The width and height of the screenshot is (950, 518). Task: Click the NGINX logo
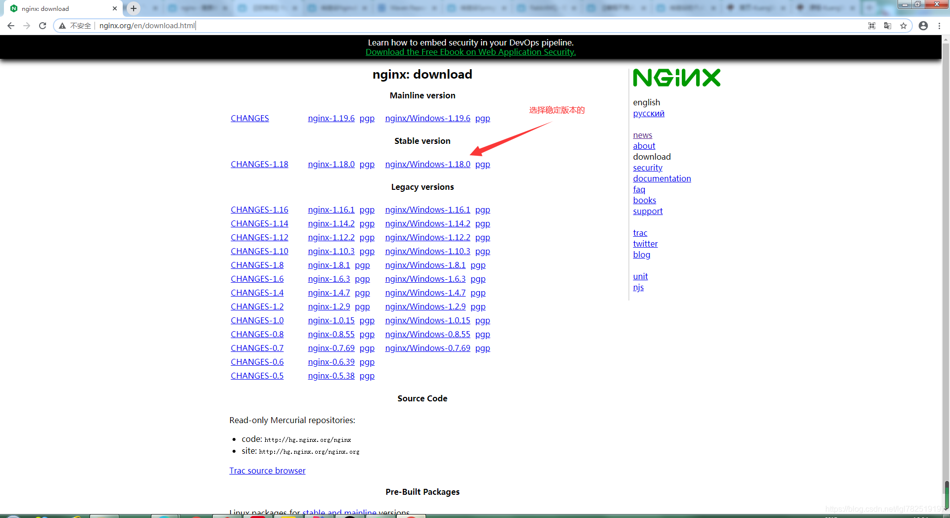676,78
